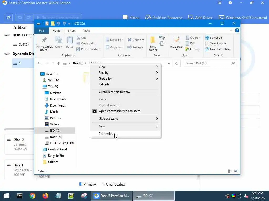Click the Explorer help icon
This screenshot has width=269, height=201.
(x=237, y=30)
